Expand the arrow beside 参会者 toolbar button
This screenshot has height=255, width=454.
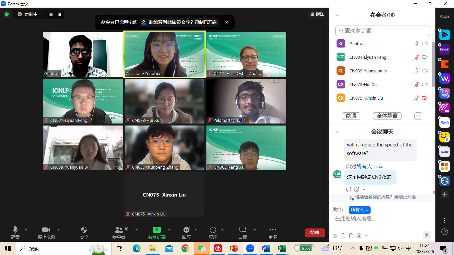(x=137, y=230)
